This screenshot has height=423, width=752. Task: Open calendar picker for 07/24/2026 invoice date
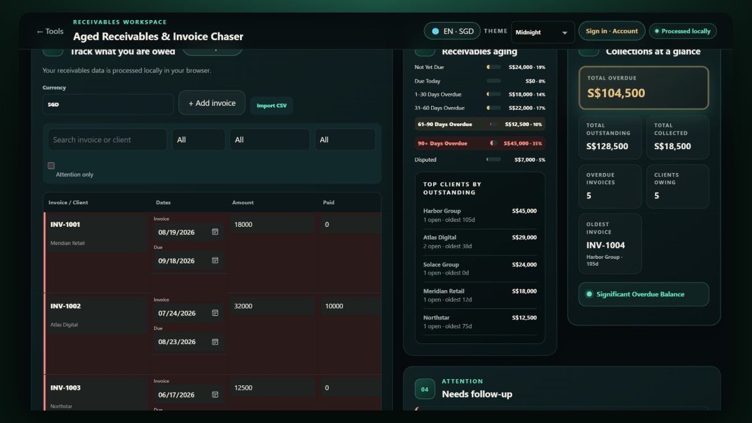coord(215,313)
